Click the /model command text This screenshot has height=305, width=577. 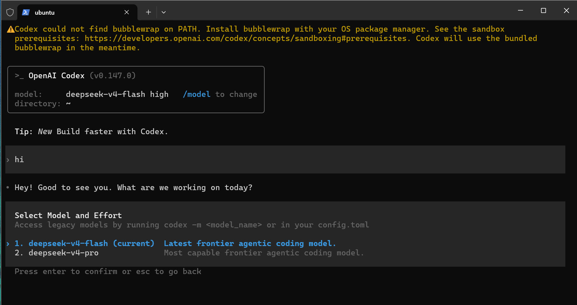click(x=197, y=94)
